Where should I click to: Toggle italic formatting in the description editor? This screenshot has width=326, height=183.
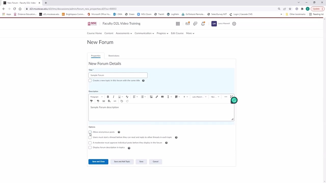113,97
